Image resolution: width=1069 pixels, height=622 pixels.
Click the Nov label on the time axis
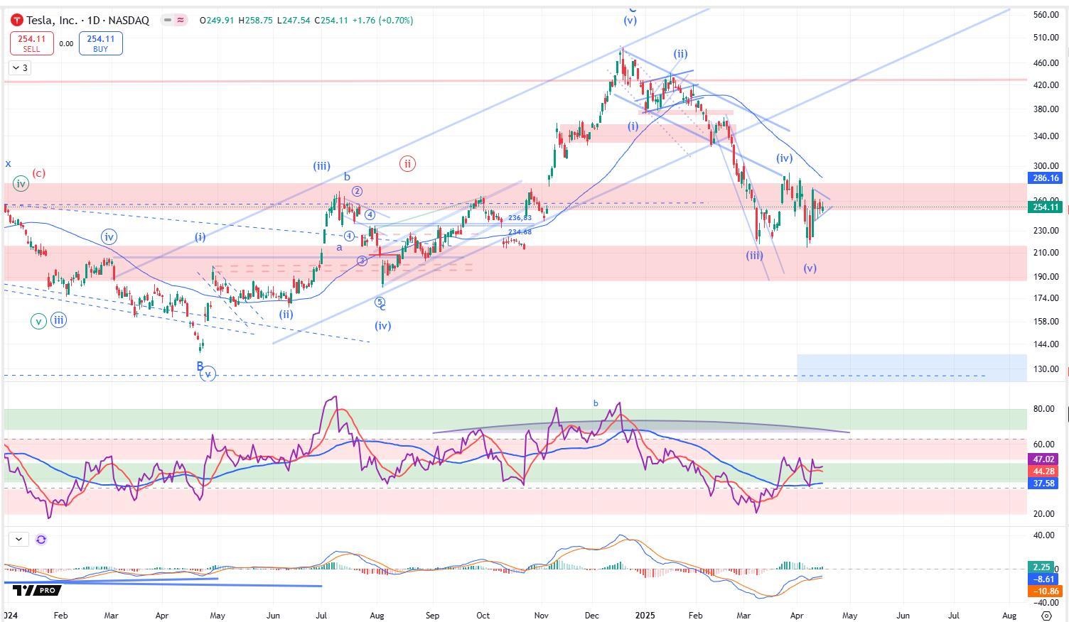point(541,616)
